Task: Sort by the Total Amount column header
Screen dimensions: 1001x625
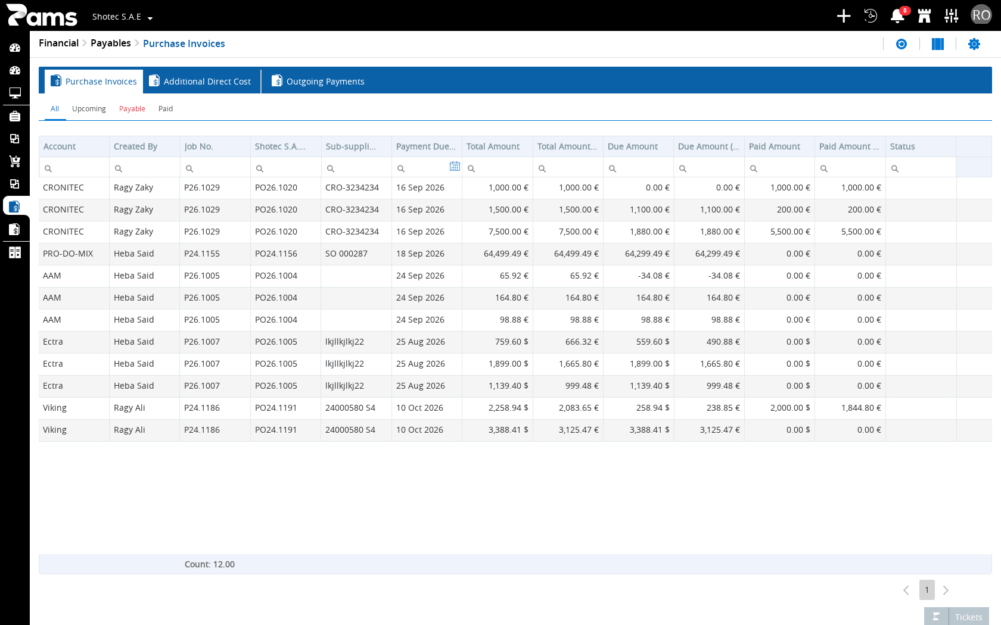Action: tap(498, 146)
